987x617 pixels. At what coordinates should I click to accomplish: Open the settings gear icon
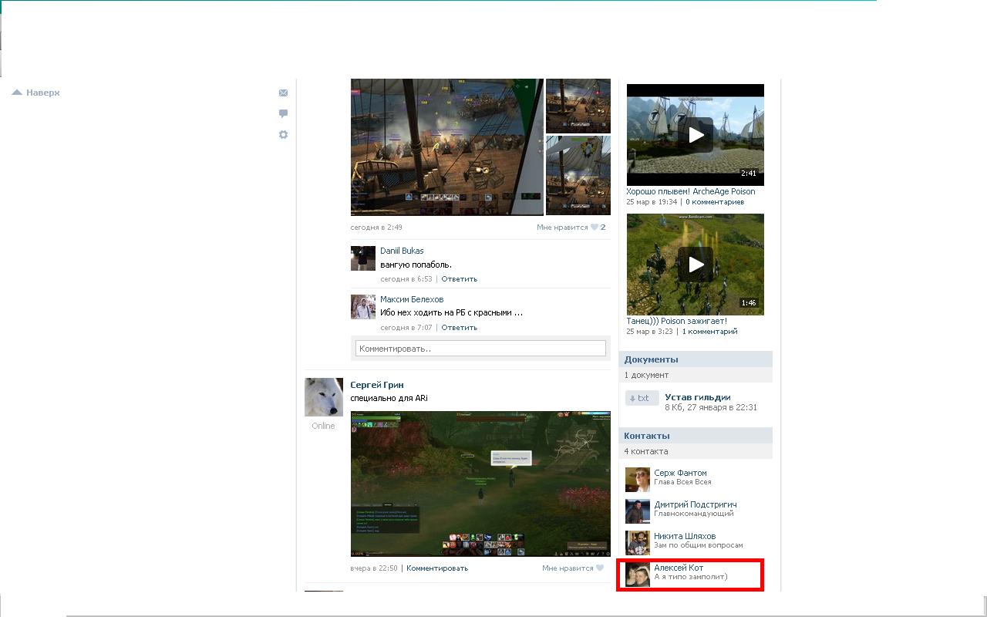click(283, 134)
